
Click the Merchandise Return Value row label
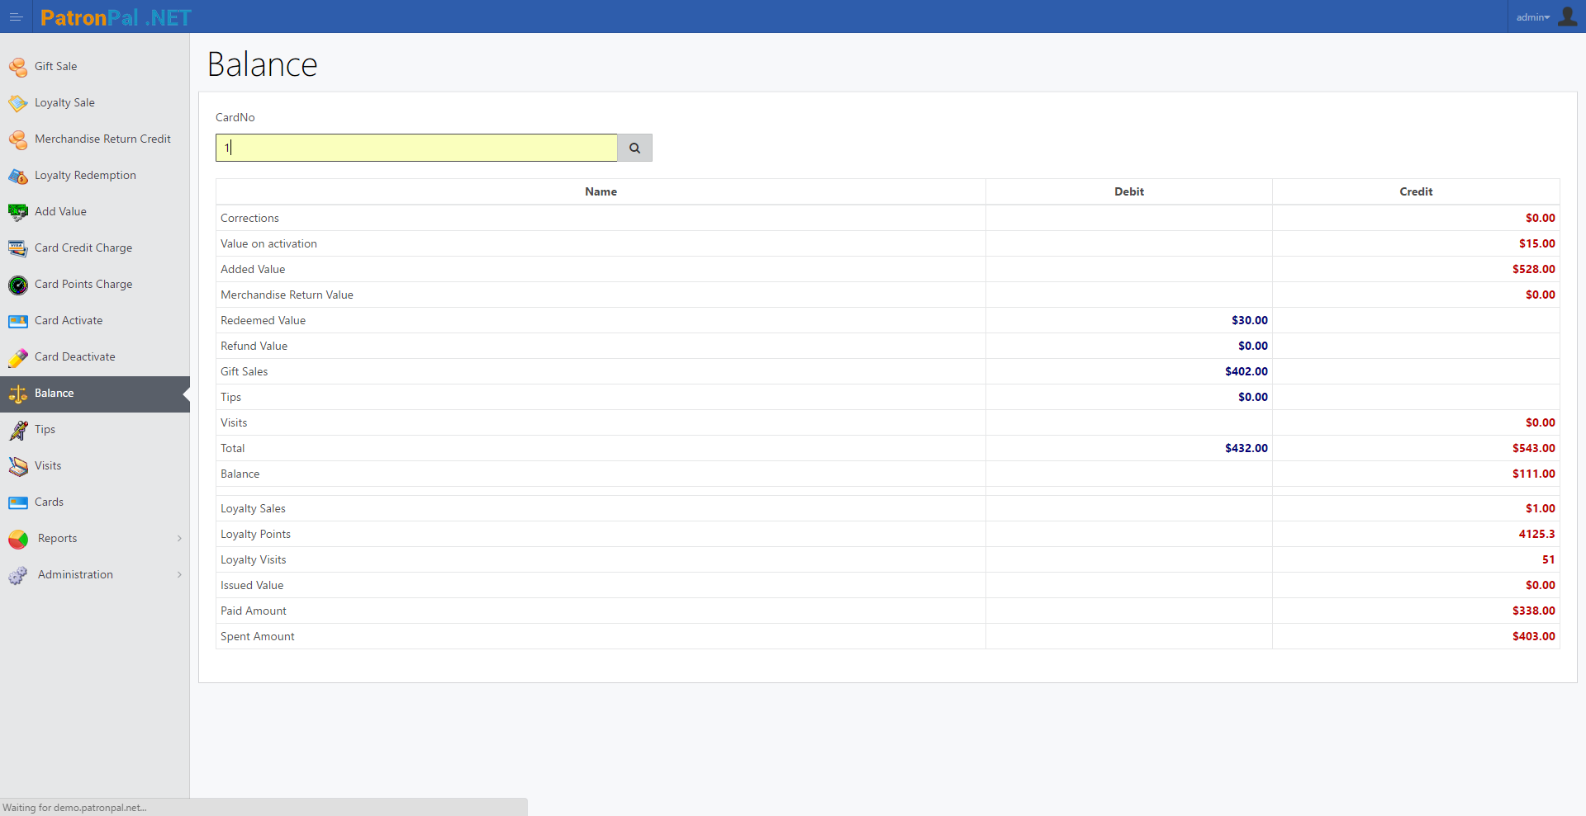287,295
